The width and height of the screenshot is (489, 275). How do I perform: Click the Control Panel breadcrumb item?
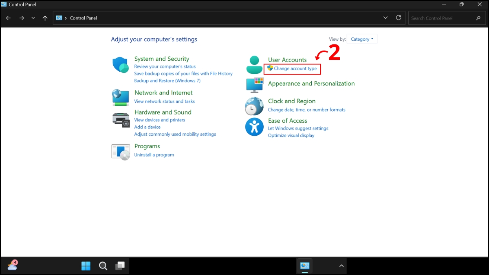(84, 18)
